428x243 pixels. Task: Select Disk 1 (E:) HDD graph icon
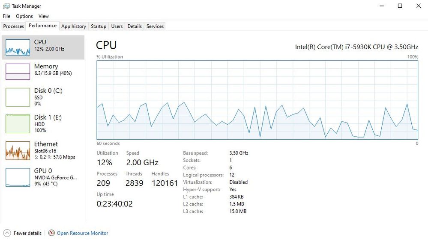point(18,124)
